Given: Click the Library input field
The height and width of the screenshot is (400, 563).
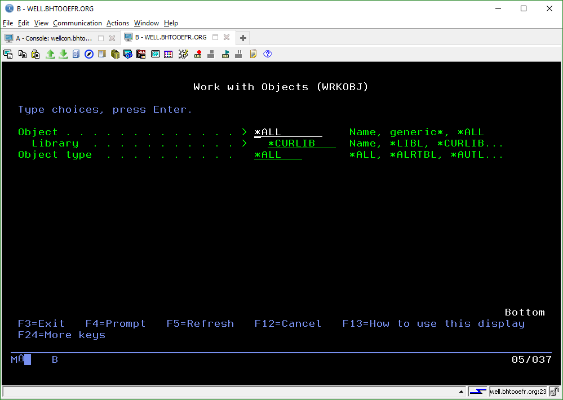Looking at the screenshot, I should (x=301, y=144).
